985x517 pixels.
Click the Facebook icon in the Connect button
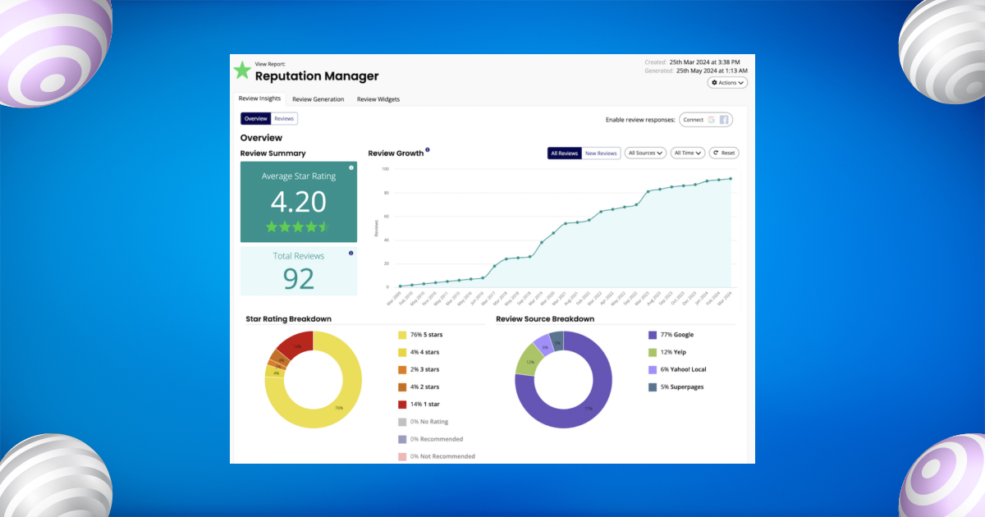pyautogui.click(x=724, y=120)
